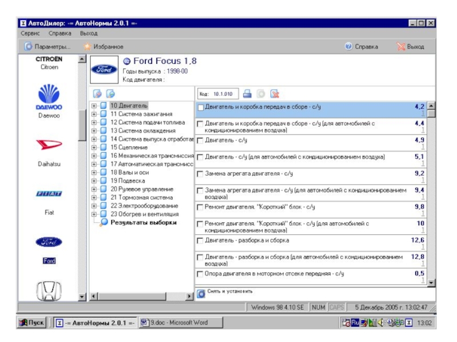Check Двигатель - с/у 5,1 checkbox

201,157
